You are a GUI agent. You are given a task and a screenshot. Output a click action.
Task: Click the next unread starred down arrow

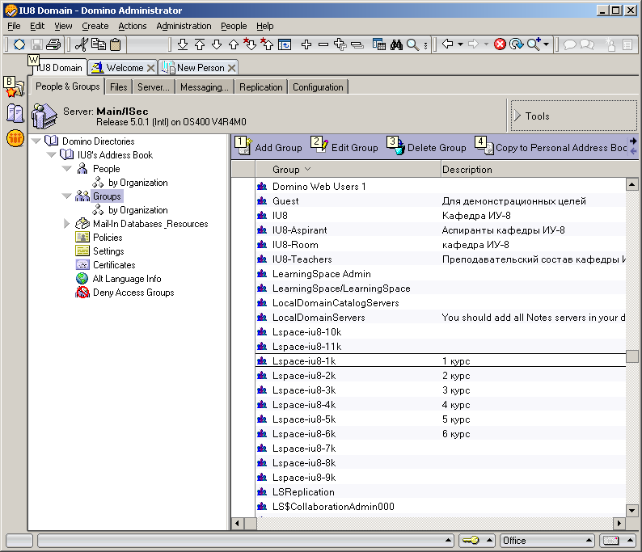pos(250,44)
